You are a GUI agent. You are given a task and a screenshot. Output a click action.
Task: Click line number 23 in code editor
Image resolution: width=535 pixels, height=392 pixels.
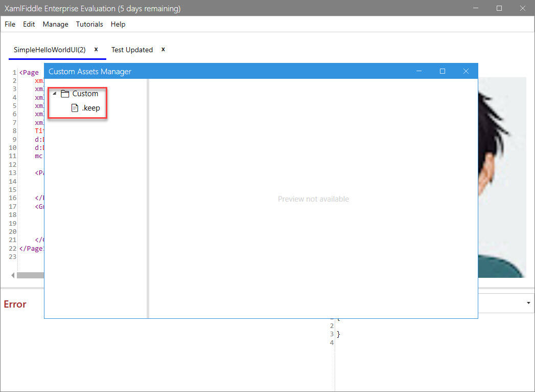(13, 257)
